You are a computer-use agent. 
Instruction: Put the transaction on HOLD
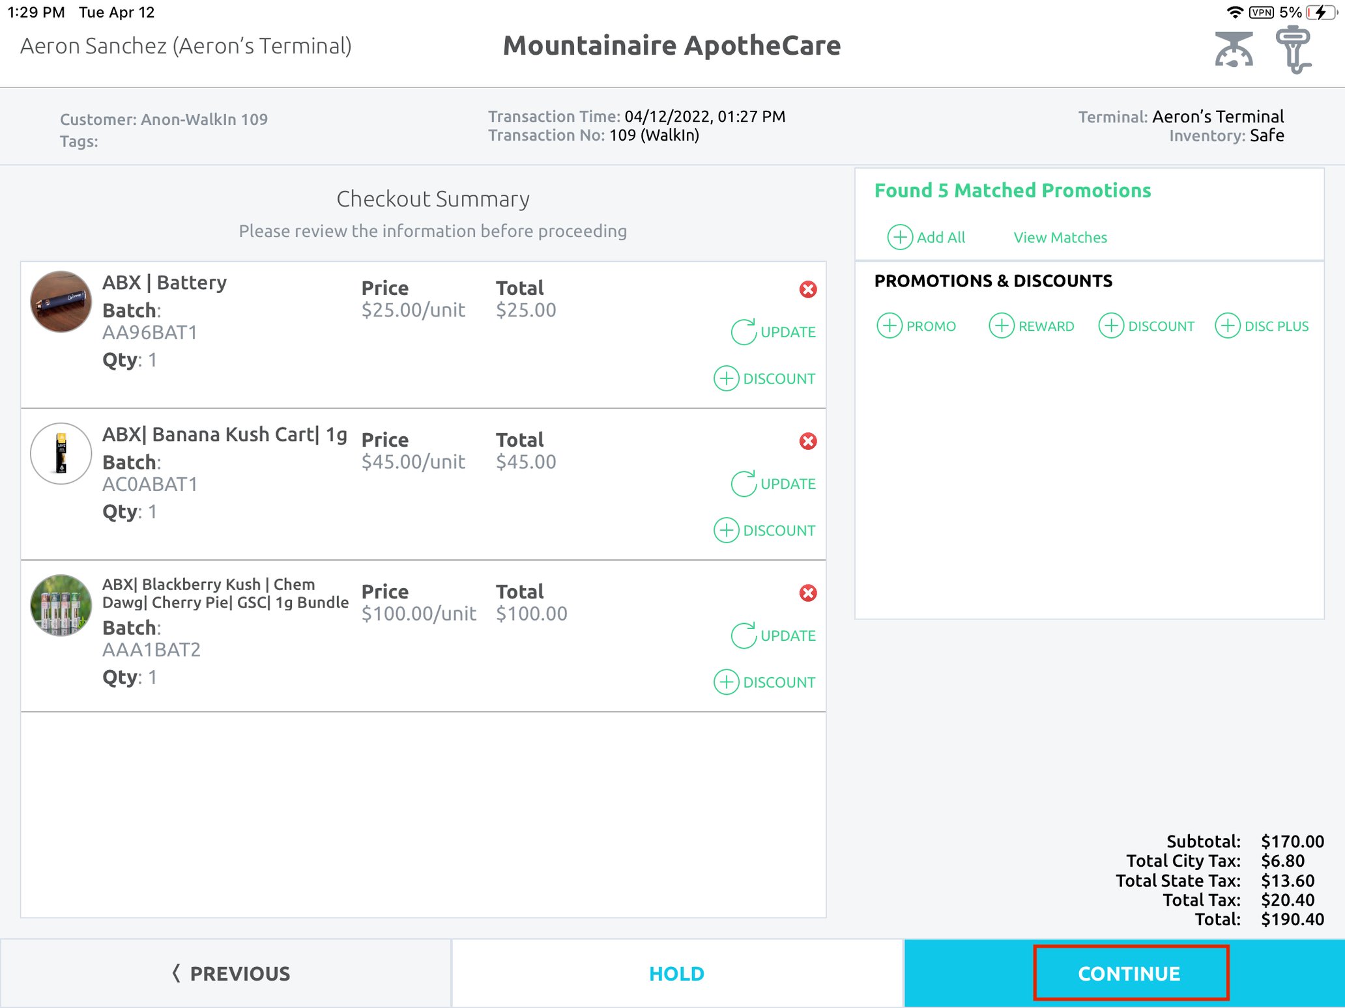pos(676,973)
